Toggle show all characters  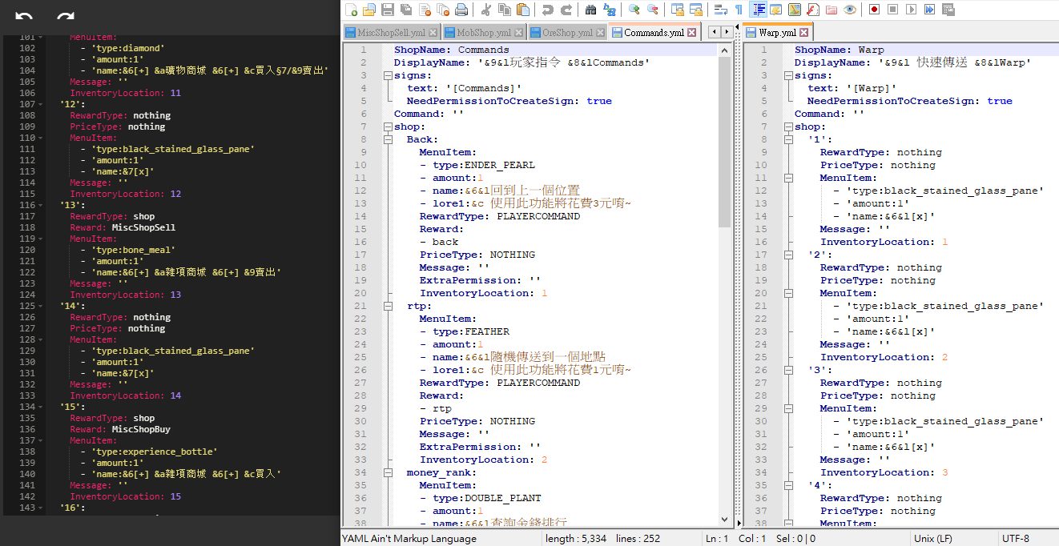click(x=739, y=10)
